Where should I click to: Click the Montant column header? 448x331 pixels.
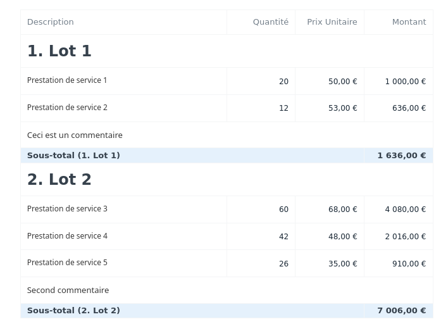(x=409, y=22)
